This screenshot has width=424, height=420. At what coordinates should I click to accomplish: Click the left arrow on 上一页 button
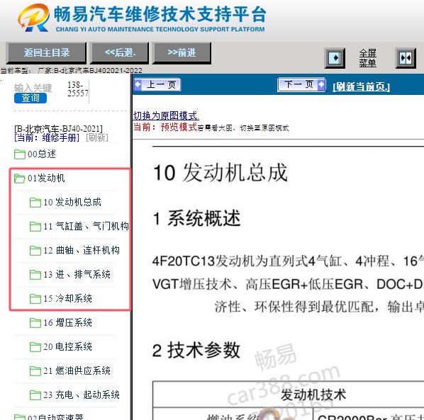pyautogui.click(x=138, y=84)
